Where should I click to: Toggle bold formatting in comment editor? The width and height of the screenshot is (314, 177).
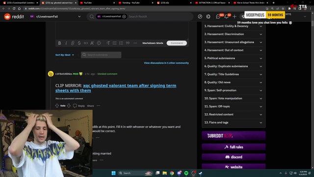coord(59,43)
